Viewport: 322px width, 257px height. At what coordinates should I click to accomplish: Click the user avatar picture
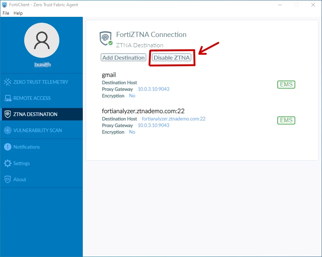pyautogui.click(x=42, y=40)
